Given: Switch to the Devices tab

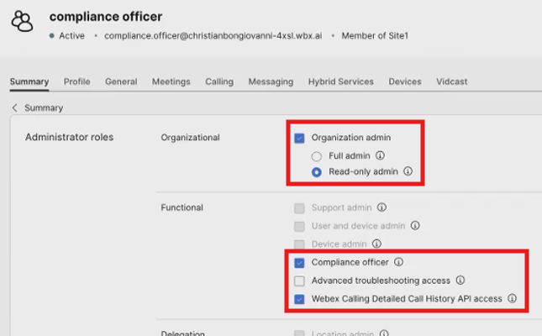Looking at the screenshot, I should tap(405, 81).
